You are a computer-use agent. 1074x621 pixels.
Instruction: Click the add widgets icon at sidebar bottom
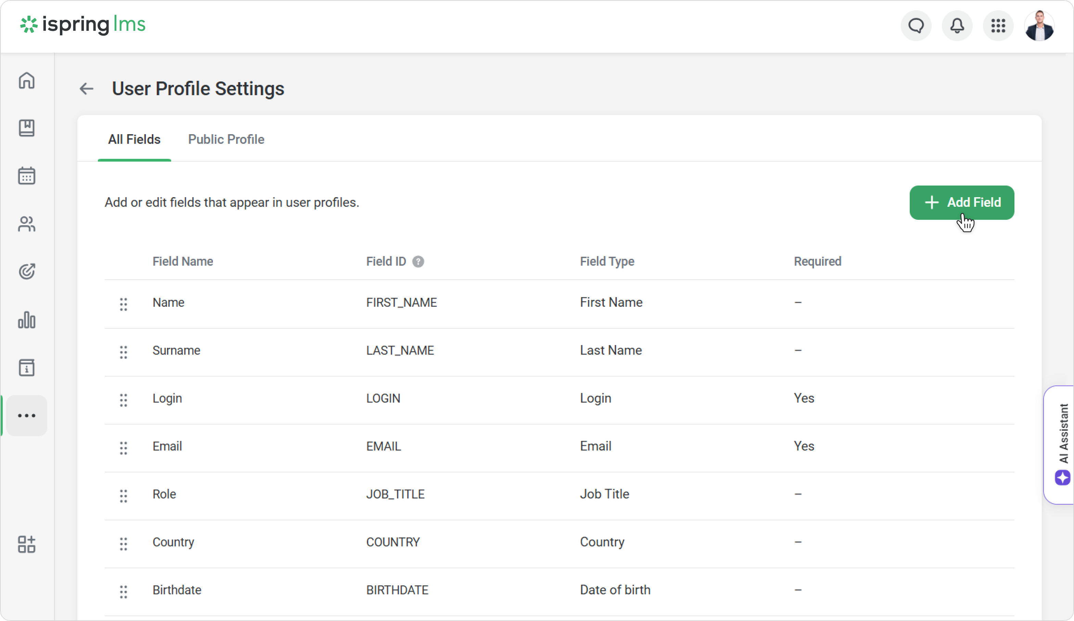[26, 544]
